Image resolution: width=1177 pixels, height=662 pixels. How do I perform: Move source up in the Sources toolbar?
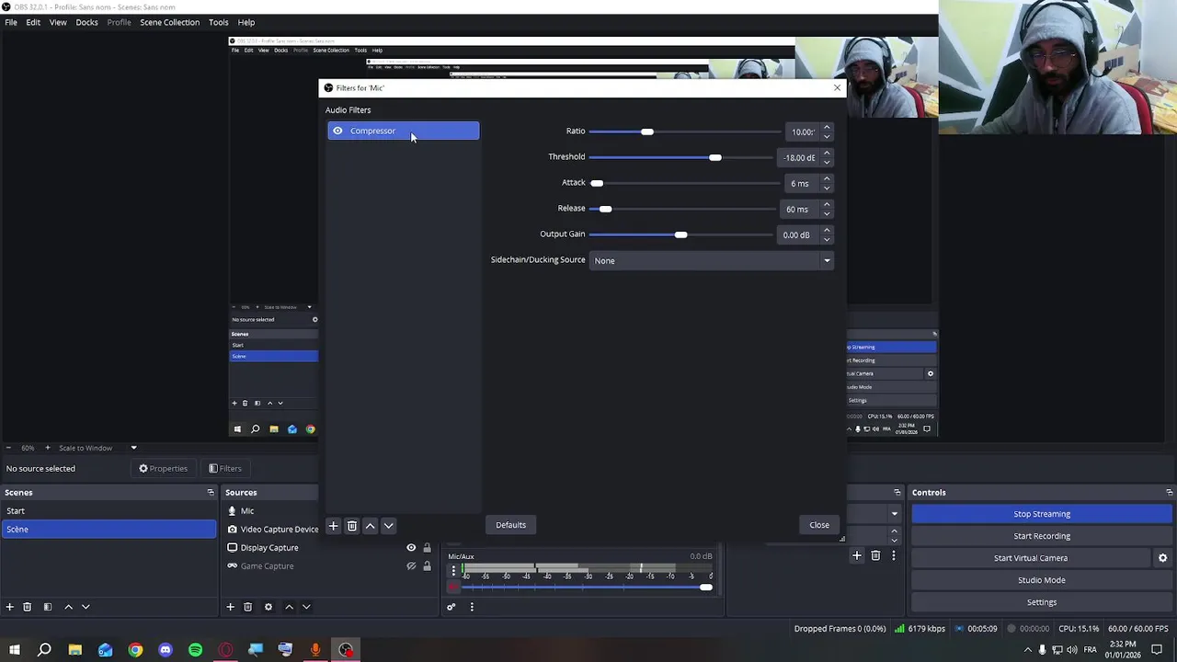pyautogui.click(x=289, y=607)
